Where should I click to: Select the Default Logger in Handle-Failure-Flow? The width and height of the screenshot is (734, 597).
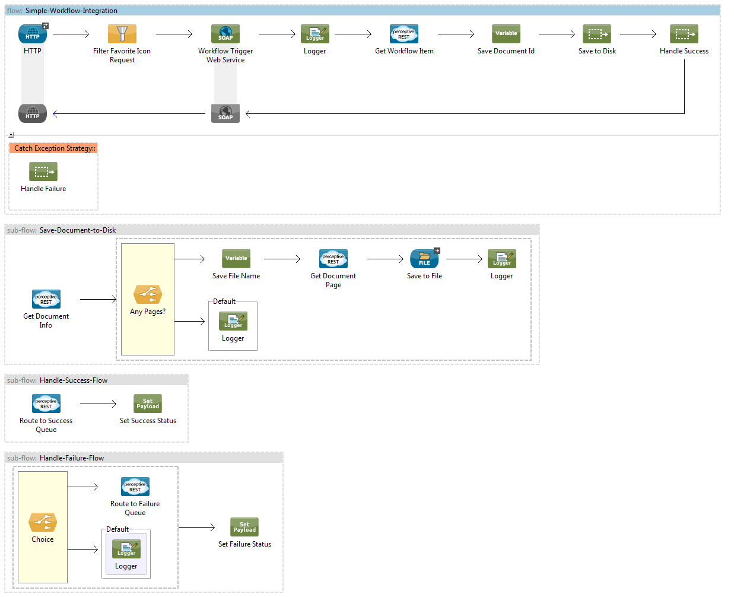click(x=126, y=549)
